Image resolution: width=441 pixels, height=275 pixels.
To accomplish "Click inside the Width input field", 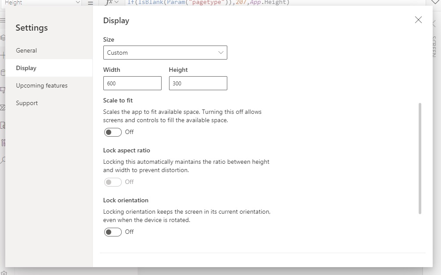I will point(132,83).
